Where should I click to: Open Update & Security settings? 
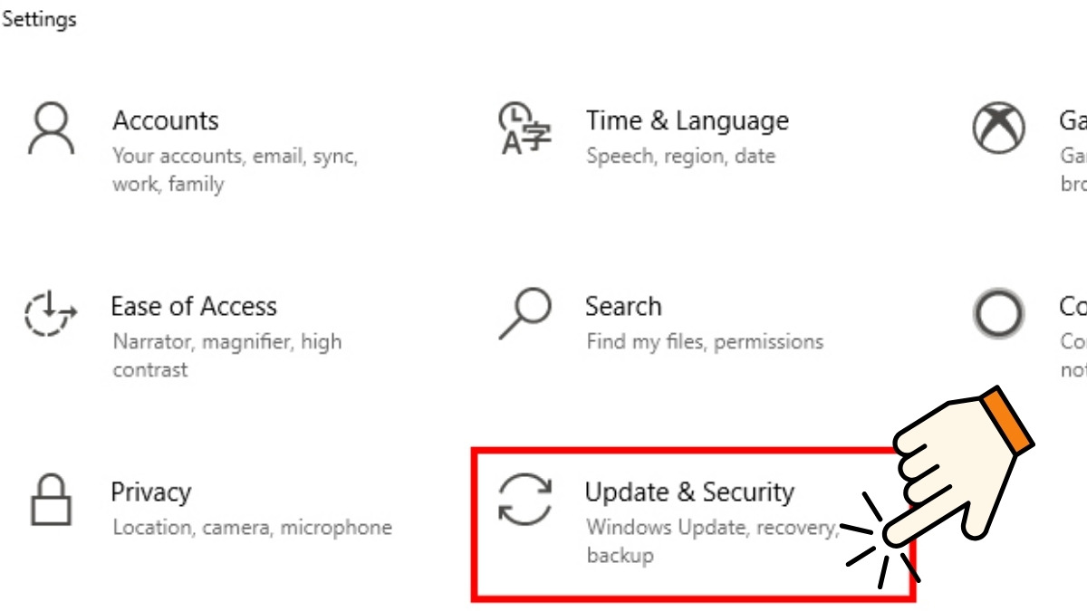[x=691, y=492]
